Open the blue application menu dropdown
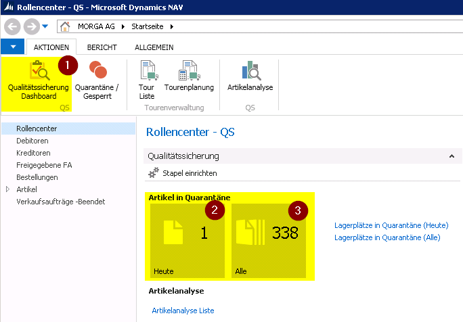The height and width of the screenshot is (322, 463). click(12, 47)
